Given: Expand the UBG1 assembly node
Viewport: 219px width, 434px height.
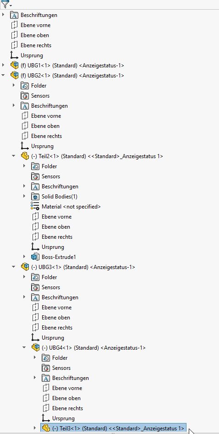Looking at the screenshot, I should (3, 66).
